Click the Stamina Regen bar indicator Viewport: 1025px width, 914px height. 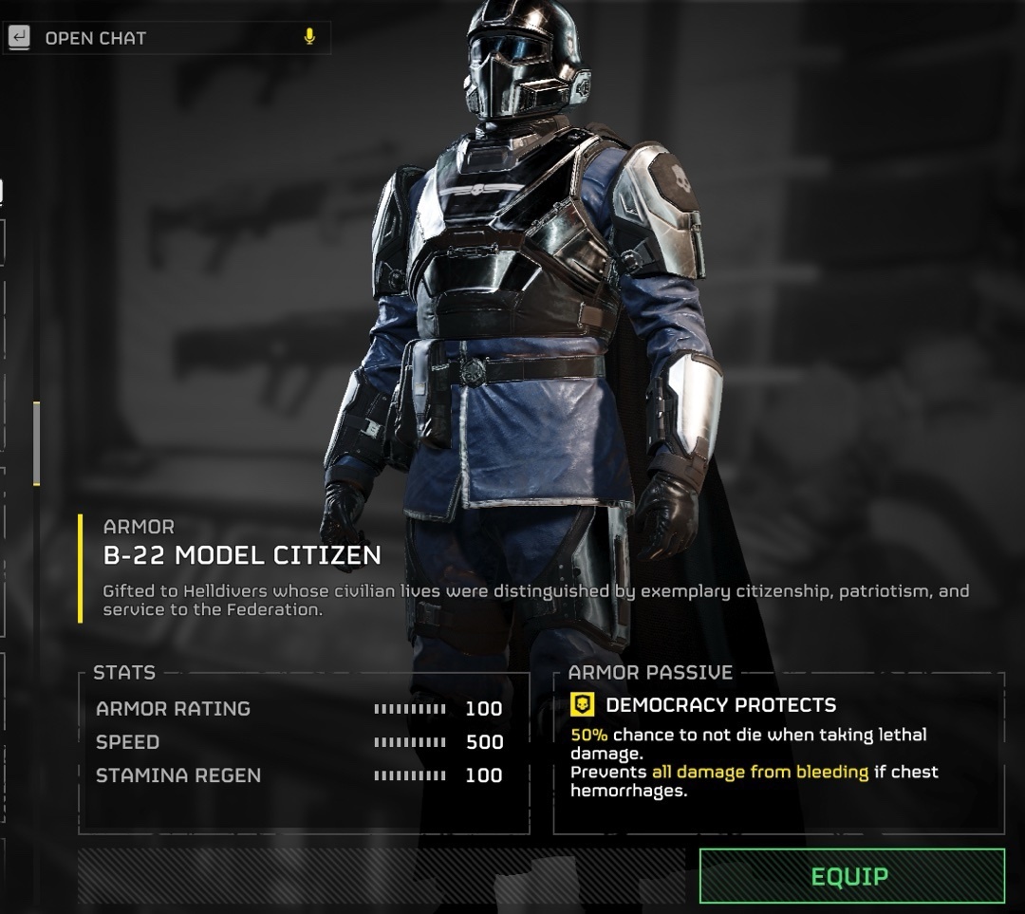point(410,775)
